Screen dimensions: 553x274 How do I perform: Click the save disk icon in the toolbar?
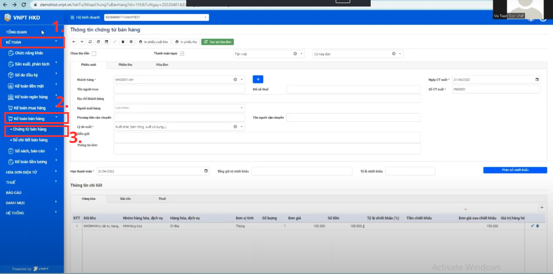(x=106, y=42)
